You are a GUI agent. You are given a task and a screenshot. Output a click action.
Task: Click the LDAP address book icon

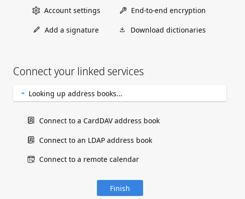click(31, 140)
